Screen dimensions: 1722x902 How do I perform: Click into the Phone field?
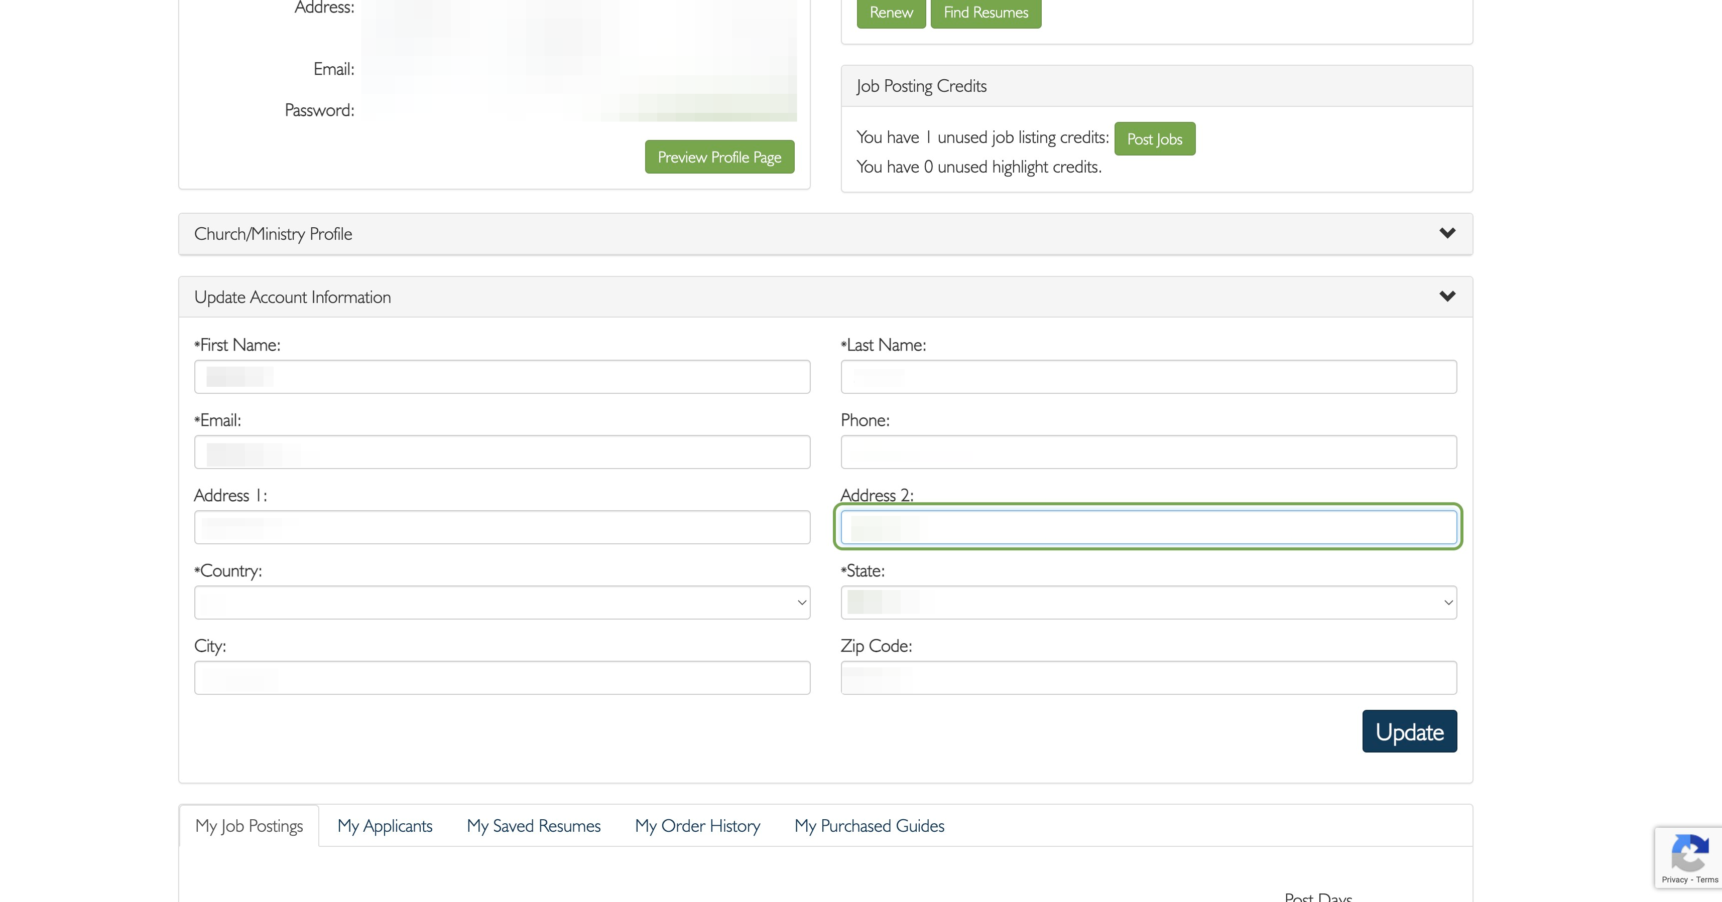(1149, 453)
